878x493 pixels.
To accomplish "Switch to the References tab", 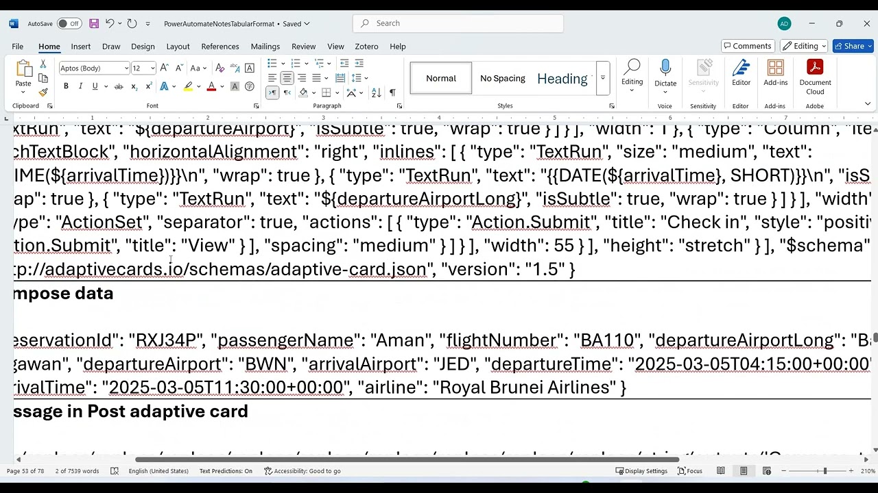I will pos(220,46).
